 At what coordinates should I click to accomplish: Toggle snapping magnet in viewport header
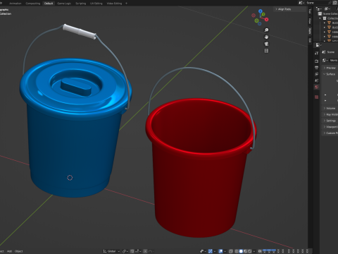point(132,251)
